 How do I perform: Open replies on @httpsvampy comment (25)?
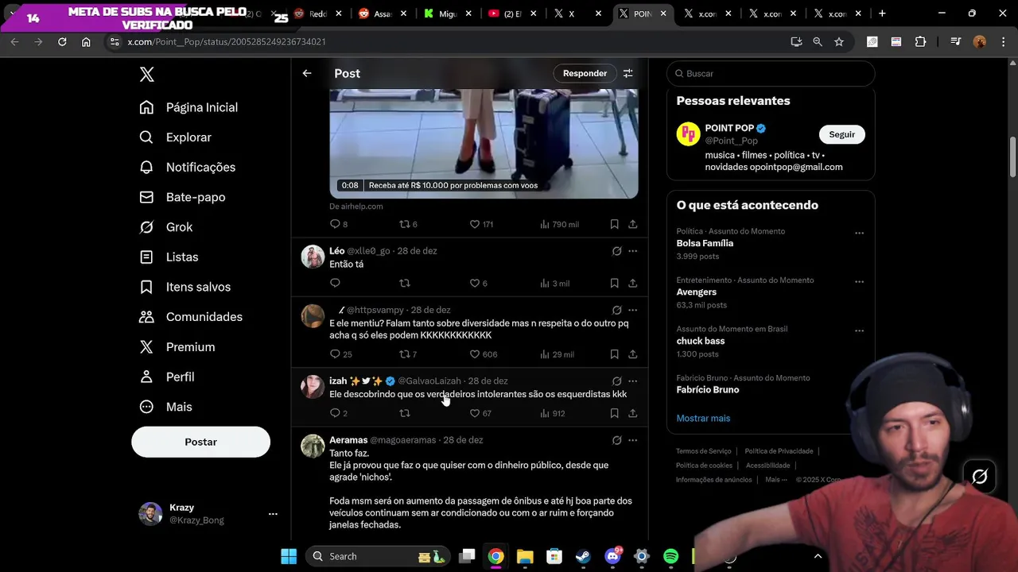340,354
